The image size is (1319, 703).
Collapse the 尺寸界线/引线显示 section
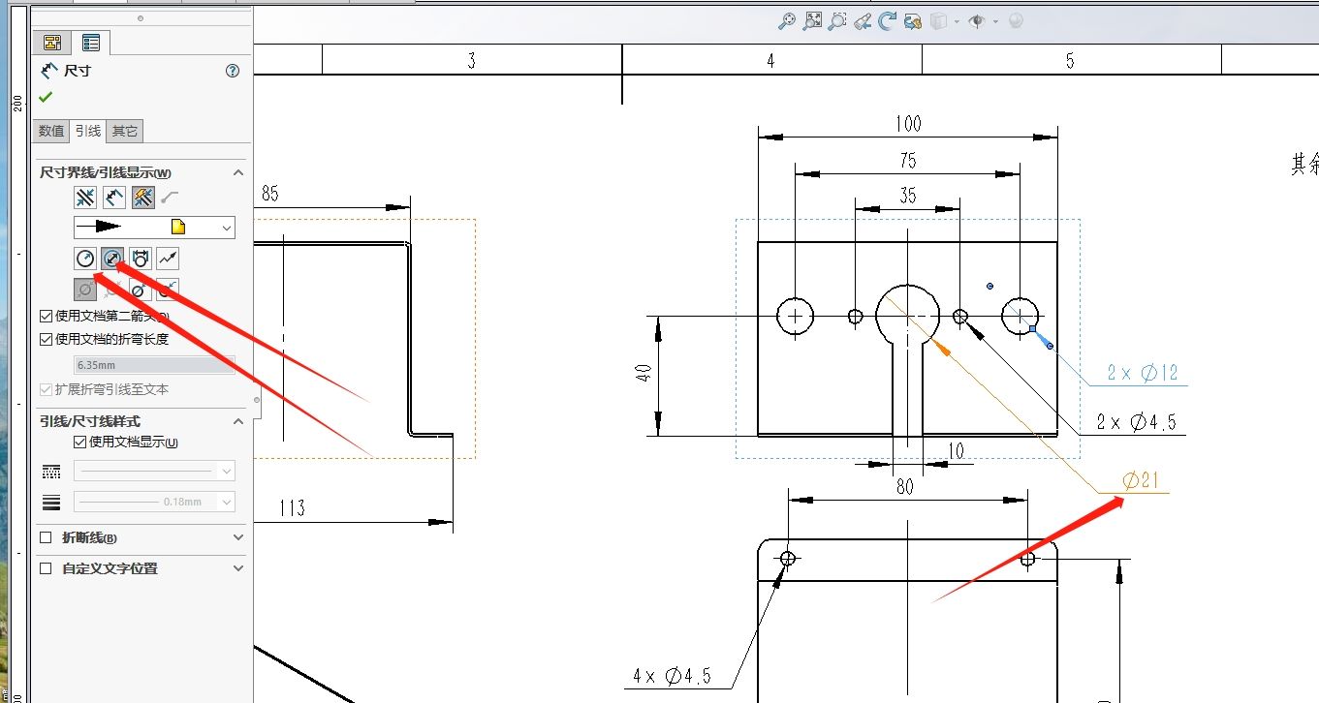(238, 172)
